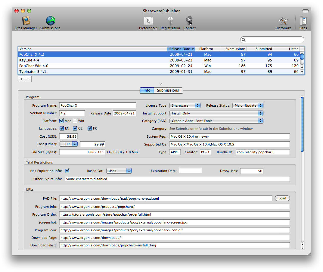Switch to the Info tab
The image size is (323, 272).
(x=147, y=90)
